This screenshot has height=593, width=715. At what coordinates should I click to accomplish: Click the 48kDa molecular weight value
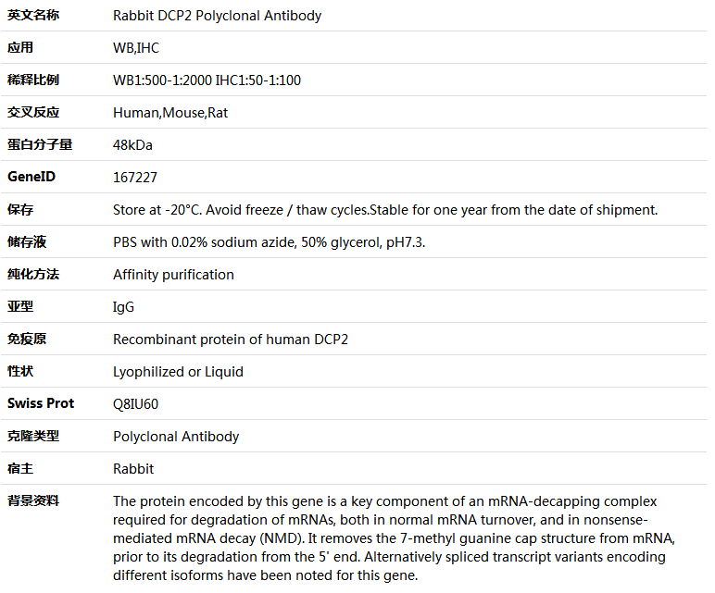pyautogui.click(x=132, y=145)
